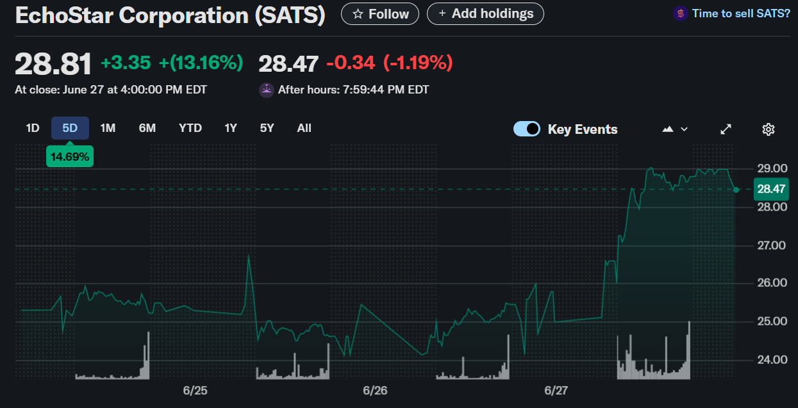Select the 5Y time range

coord(267,128)
